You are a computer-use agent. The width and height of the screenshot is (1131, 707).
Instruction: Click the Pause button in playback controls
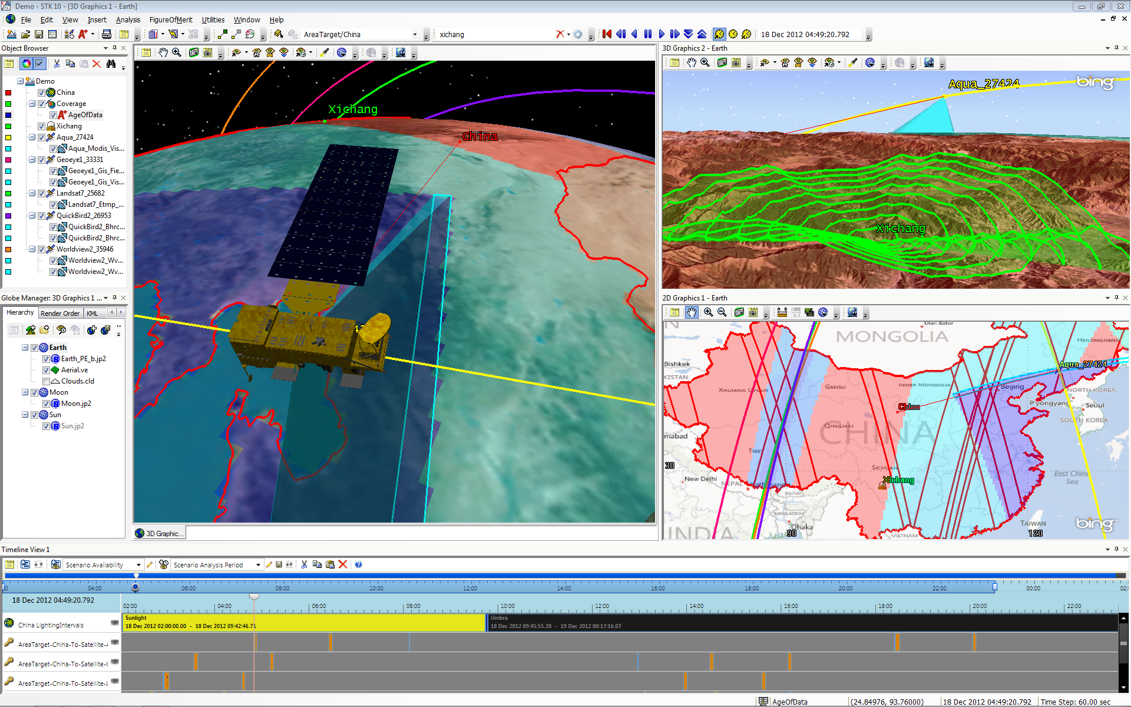coord(648,34)
